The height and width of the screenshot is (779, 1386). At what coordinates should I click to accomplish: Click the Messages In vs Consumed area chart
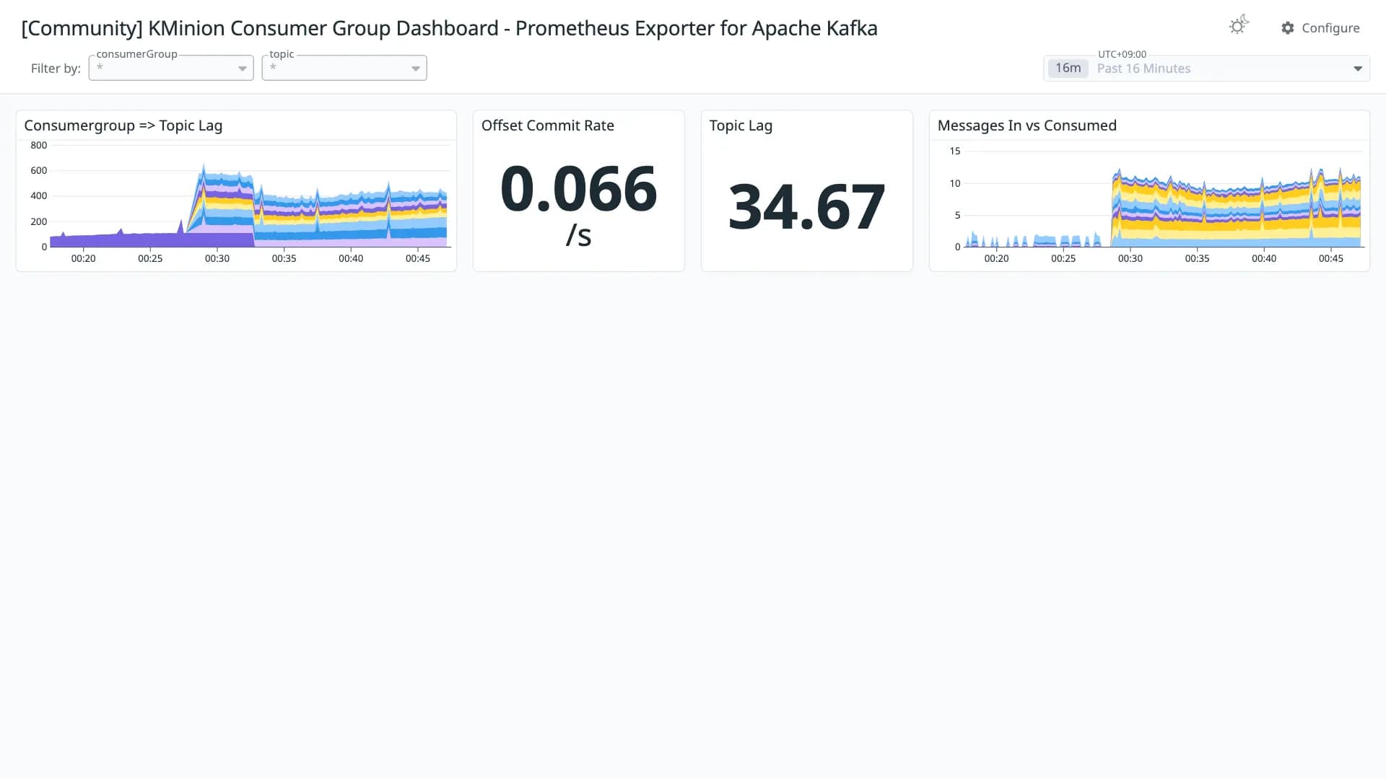pyautogui.click(x=1164, y=198)
